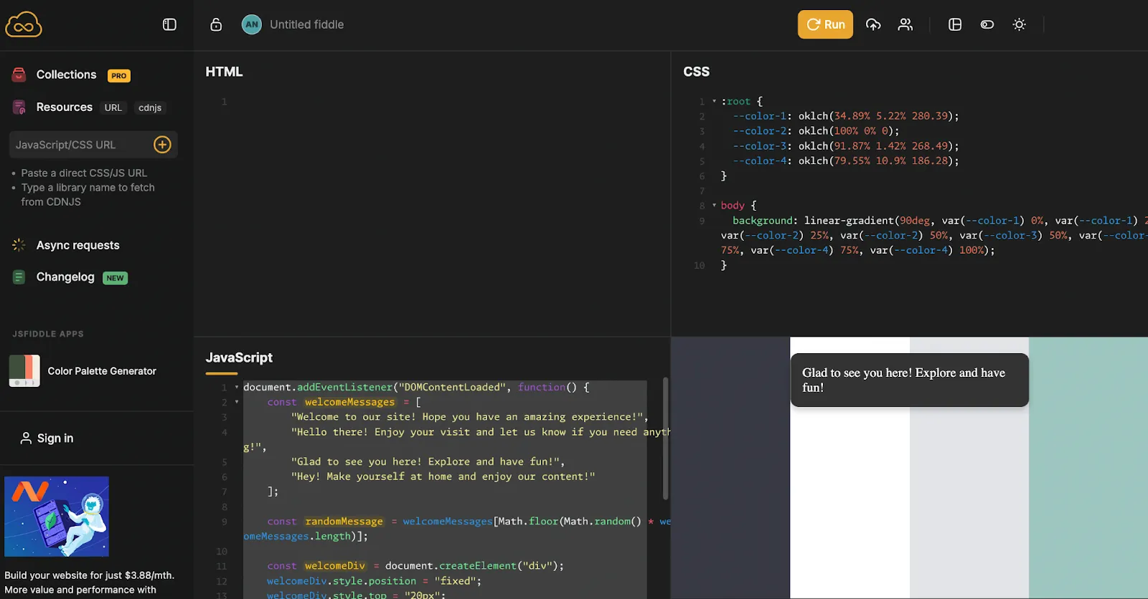Click the Sign in link
This screenshot has height=599, width=1148.
(x=47, y=438)
